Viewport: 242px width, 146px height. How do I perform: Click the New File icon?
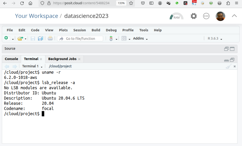(7, 39)
